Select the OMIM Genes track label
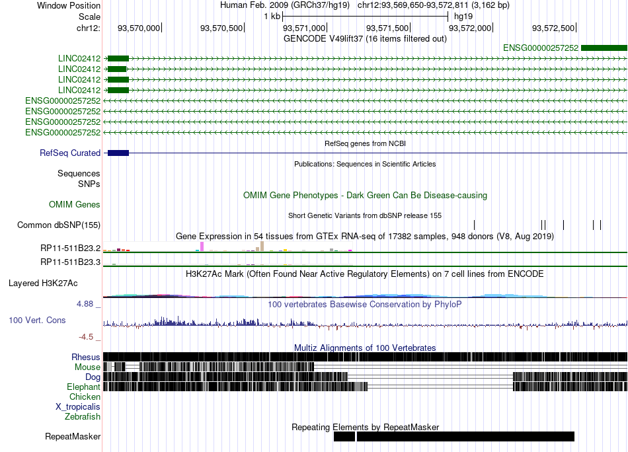This screenshot has height=452, width=628. 75,205
